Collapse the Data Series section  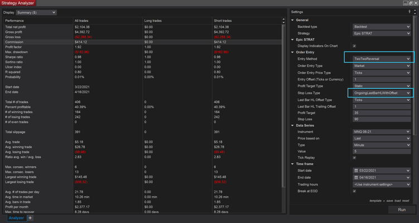pyautogui.click(x=292, y=125)
